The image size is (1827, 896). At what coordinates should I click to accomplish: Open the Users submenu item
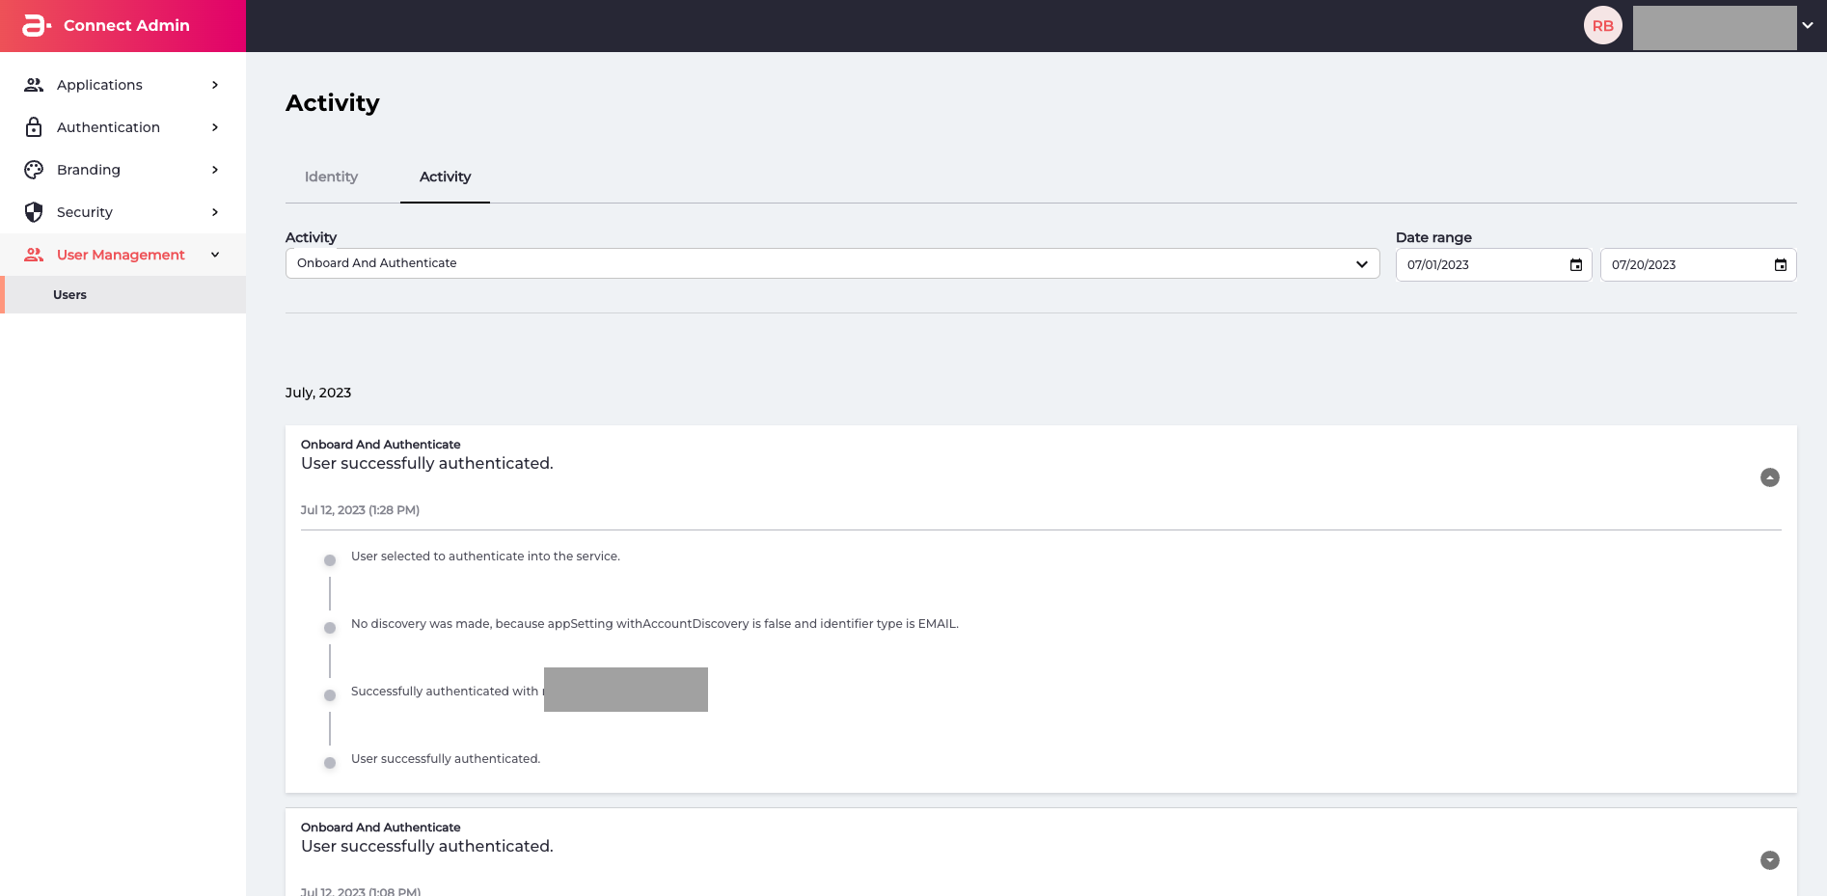(x=123, y=295)
